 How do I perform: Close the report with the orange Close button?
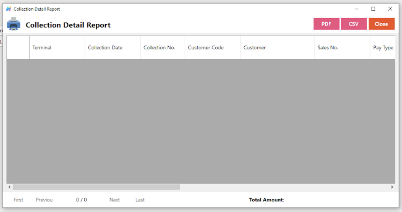tap(381, 24)
